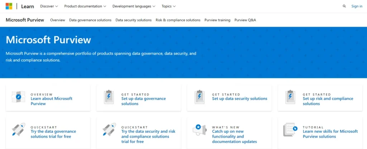Click the search magnifier icon
Screen dimensions: 367x149
[x=344, y=6]
